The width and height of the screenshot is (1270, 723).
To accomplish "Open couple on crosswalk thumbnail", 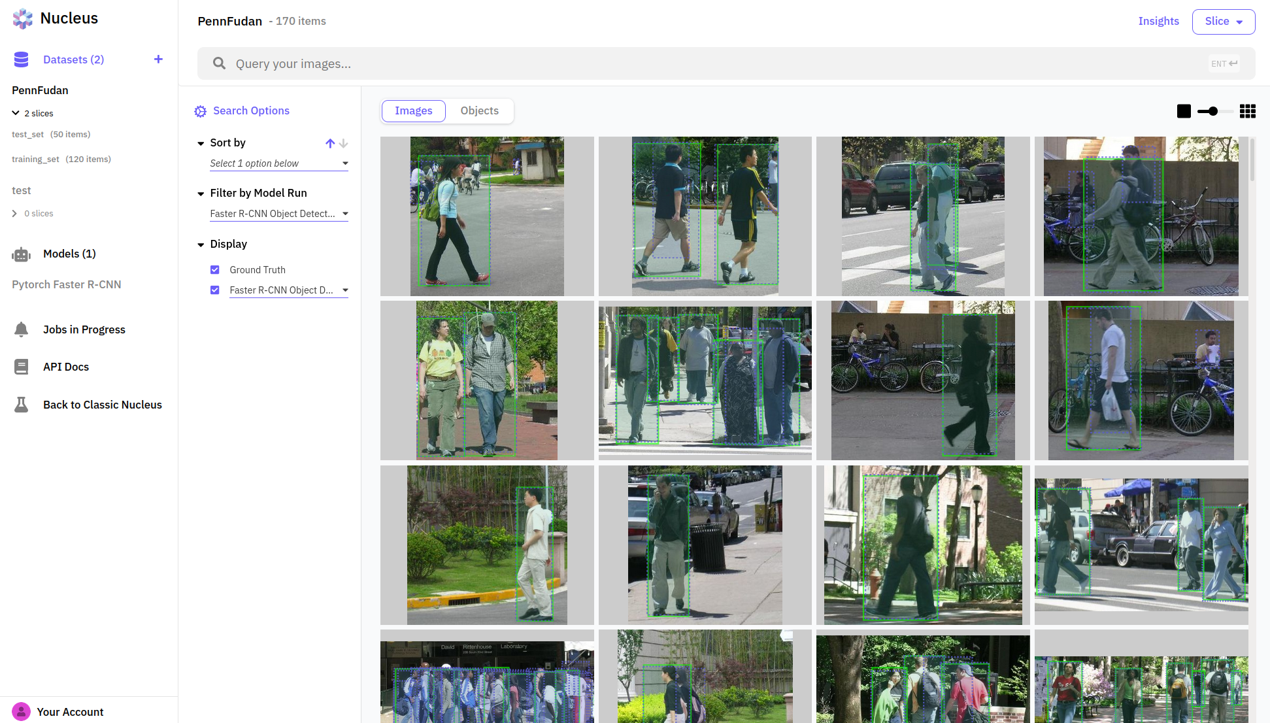I will tap(923, 216).
